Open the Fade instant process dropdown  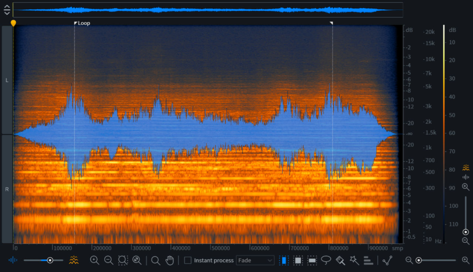pos(255,260)
